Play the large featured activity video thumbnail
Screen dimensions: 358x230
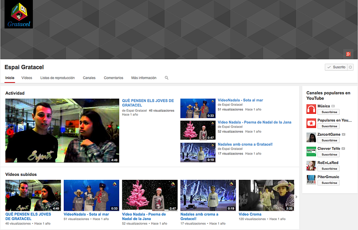tap(62, 130)
